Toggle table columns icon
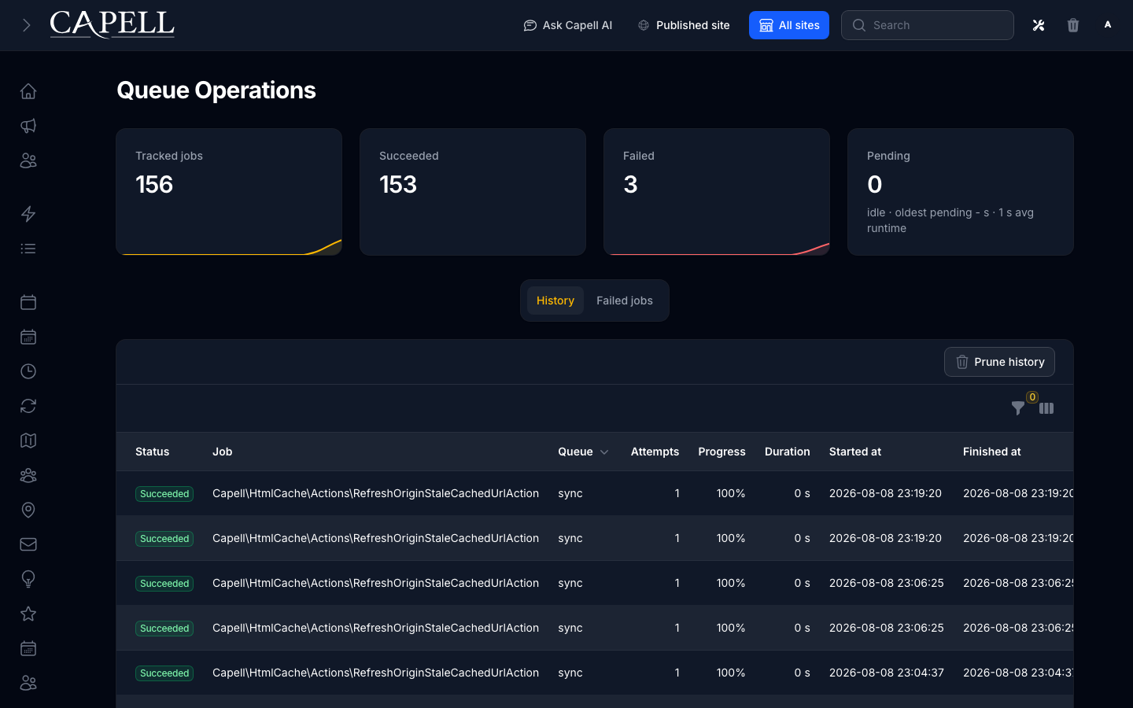This screenshot has width=1133, height=708. tap(1046, 408)
